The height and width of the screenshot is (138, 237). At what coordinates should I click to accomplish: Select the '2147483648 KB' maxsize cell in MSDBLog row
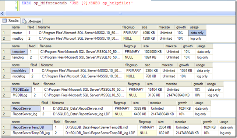click(x=178, y=95)
